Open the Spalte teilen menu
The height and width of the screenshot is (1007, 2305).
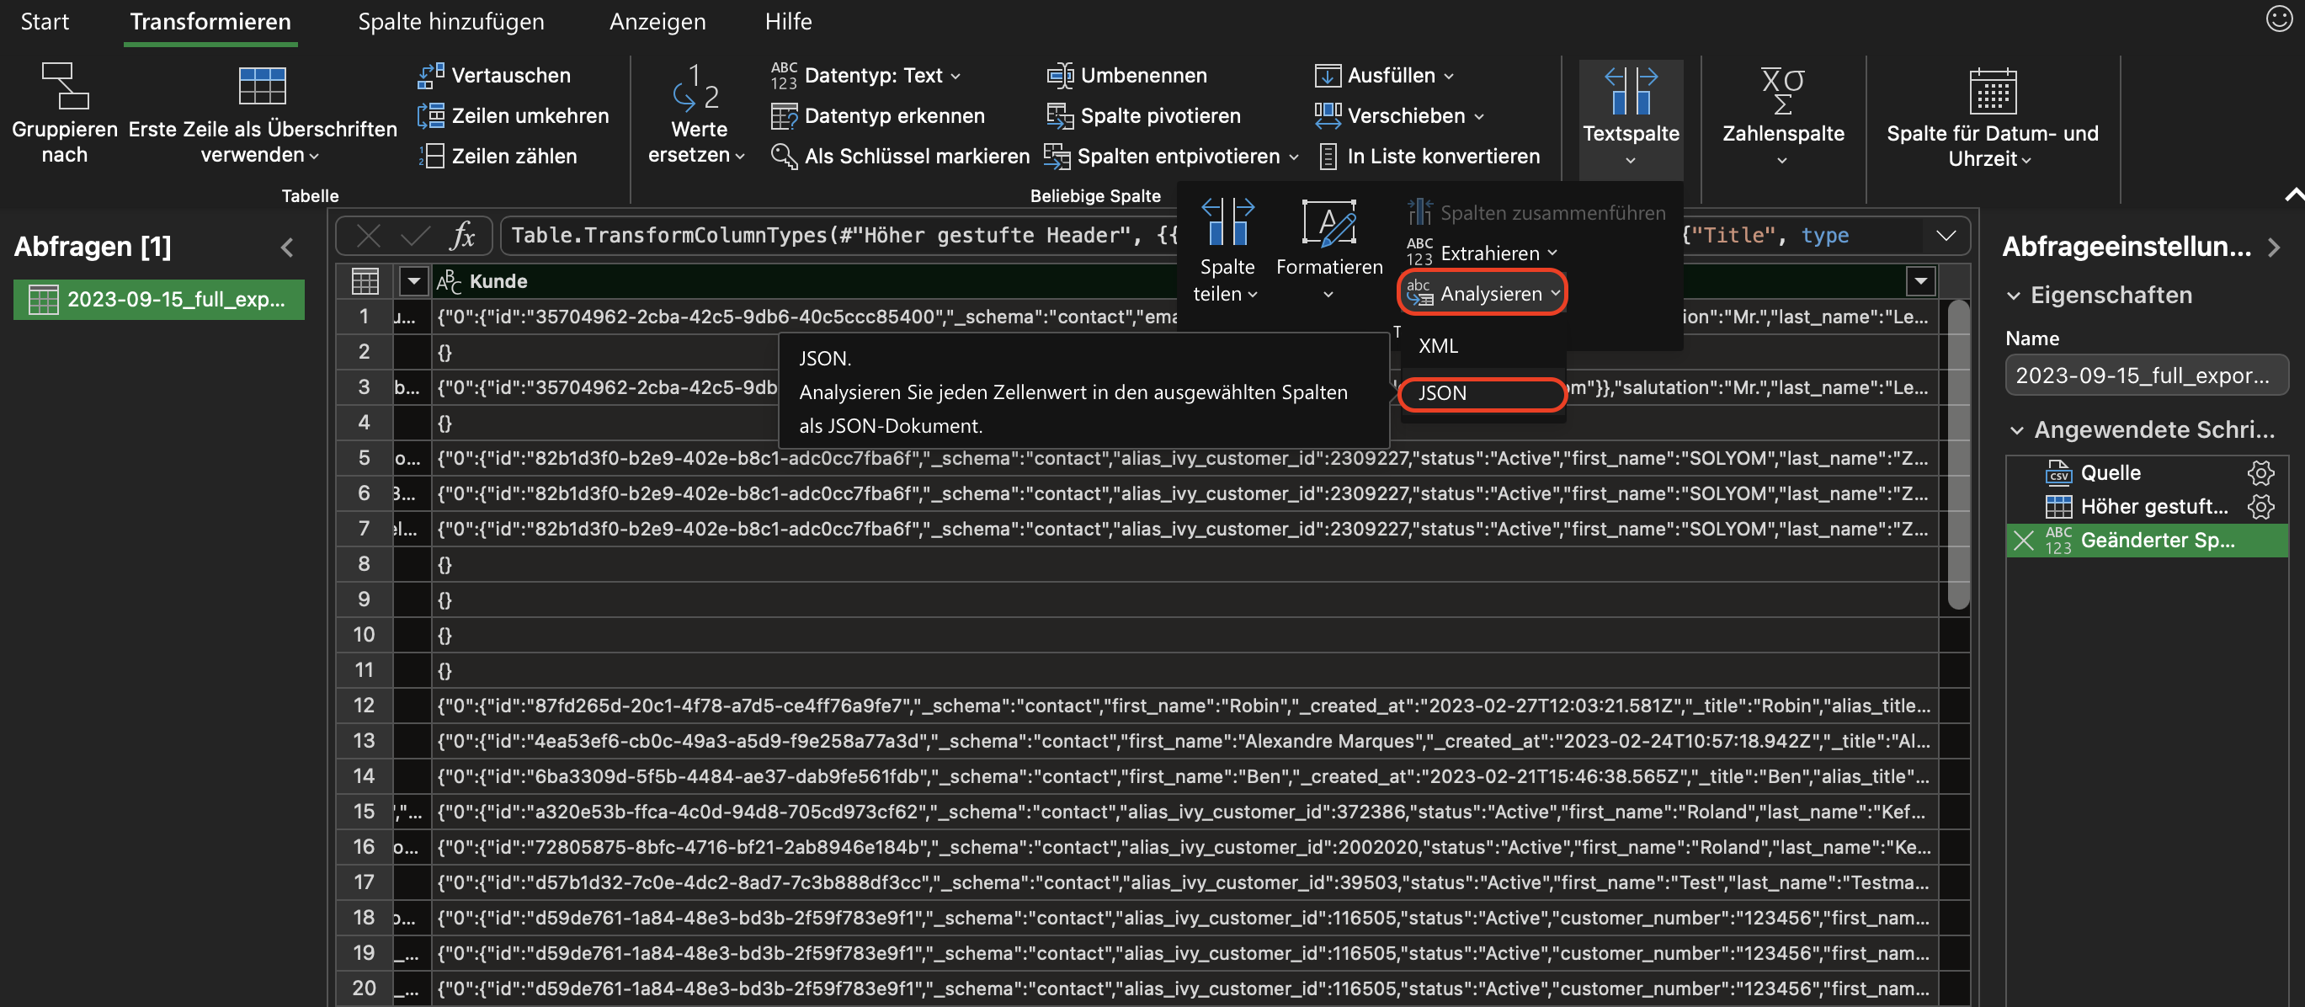(1227, 249)
